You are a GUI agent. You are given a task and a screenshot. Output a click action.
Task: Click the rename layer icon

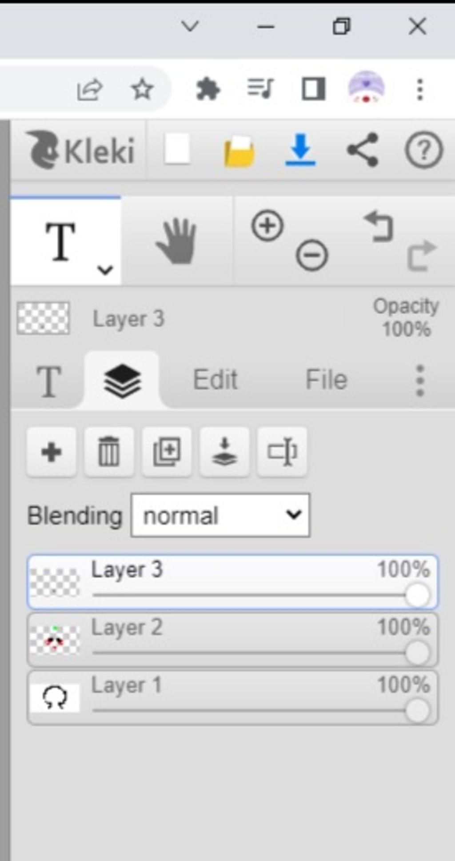282,452
